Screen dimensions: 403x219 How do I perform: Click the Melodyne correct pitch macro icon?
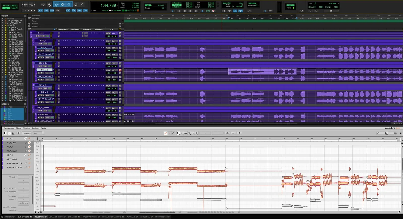[227, 133]
